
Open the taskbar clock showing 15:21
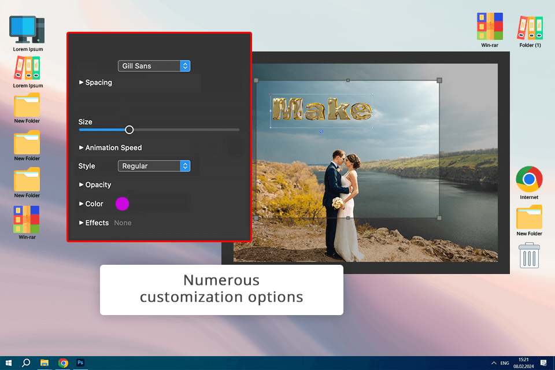(x=524, y=363)
